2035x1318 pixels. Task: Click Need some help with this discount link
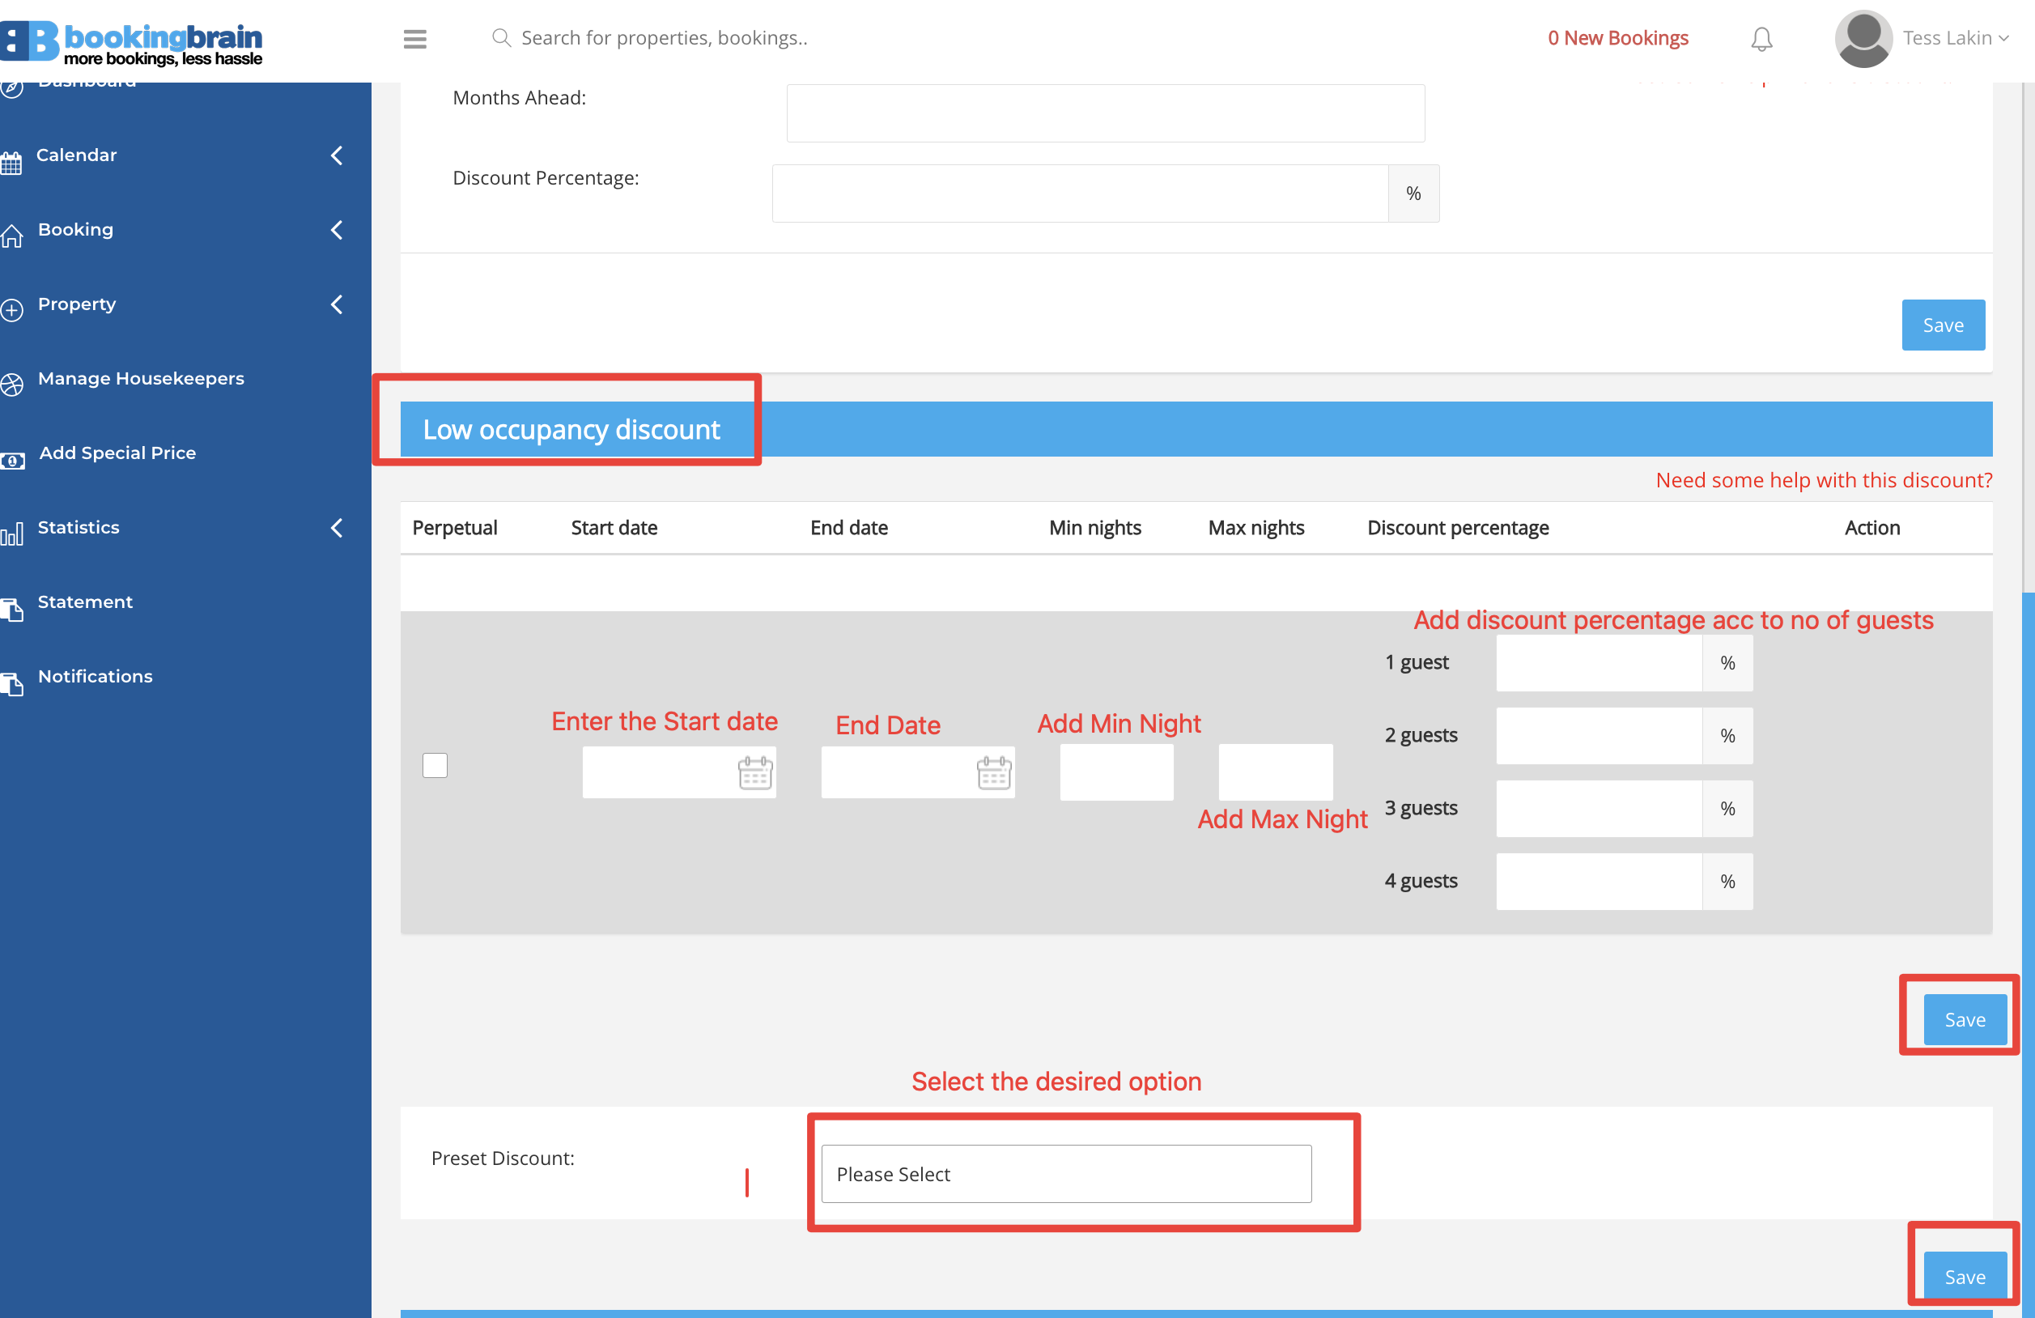click(1823, 480)
